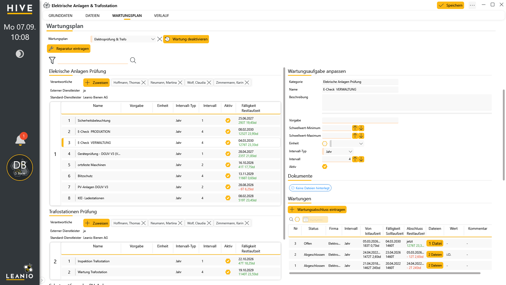This screenshot has width=506, height=285.
Task: Click the Speichern button
Action: tap(450, 5)
